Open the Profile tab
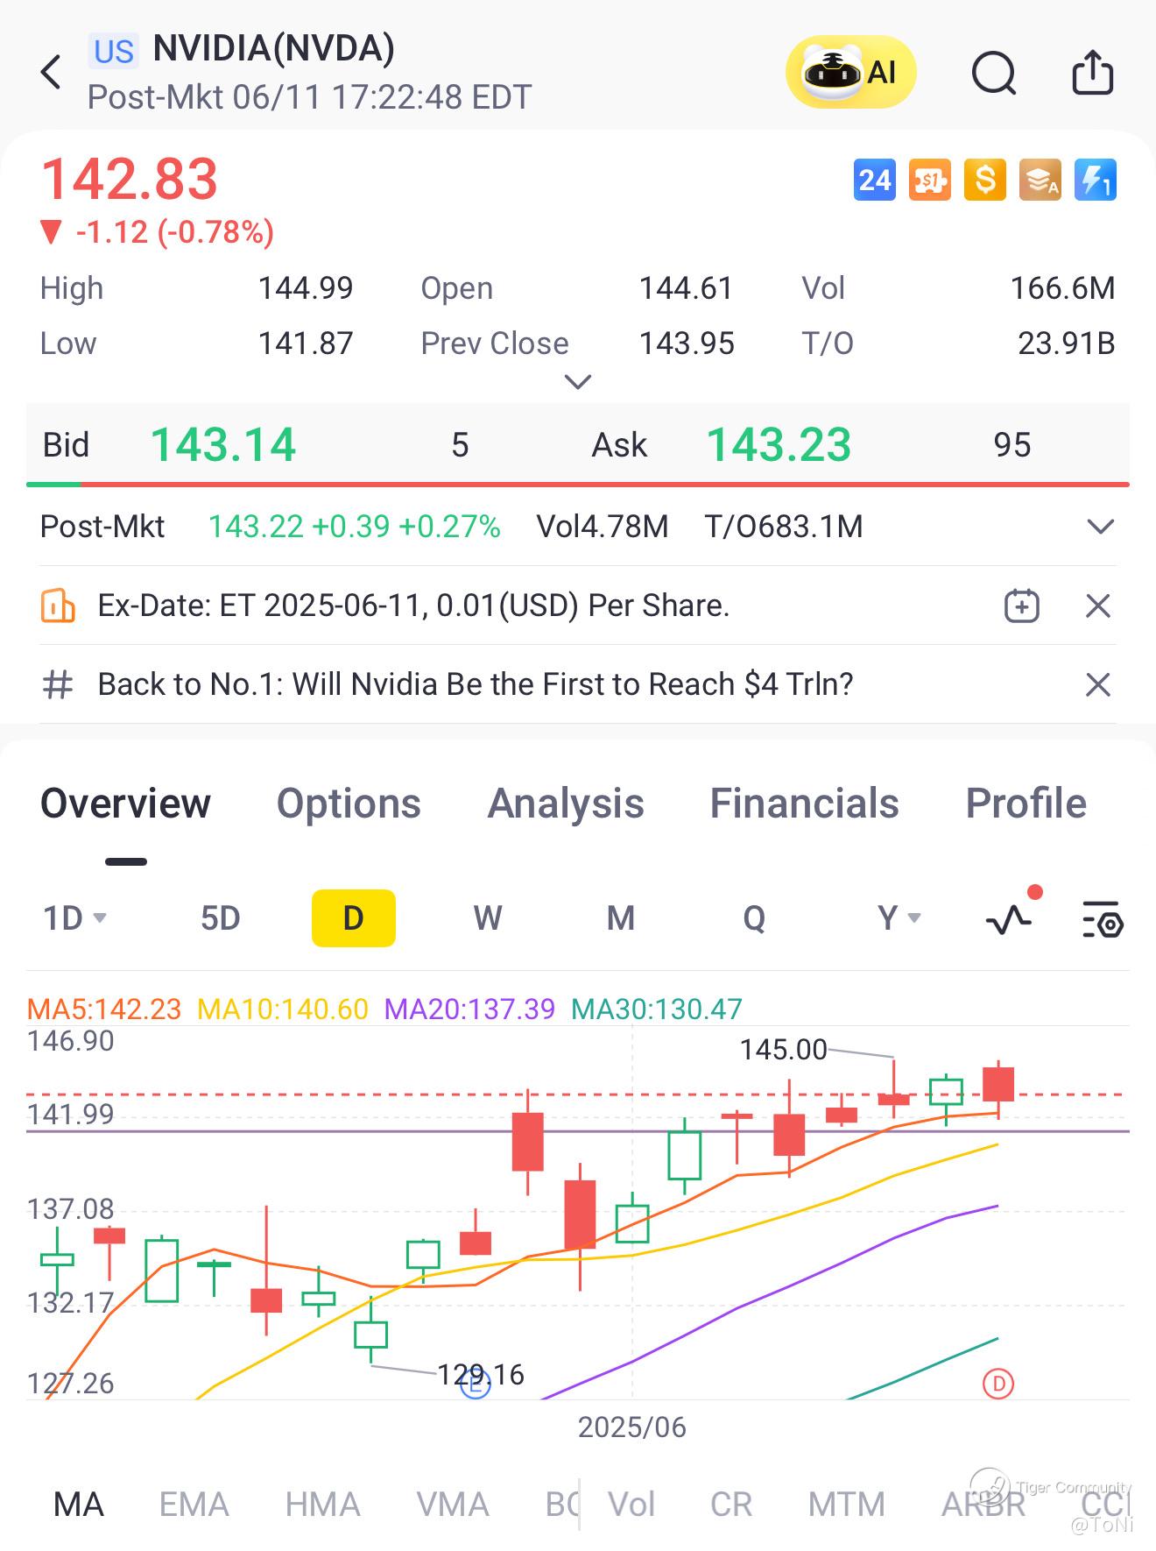 [x=1026, y=804]
